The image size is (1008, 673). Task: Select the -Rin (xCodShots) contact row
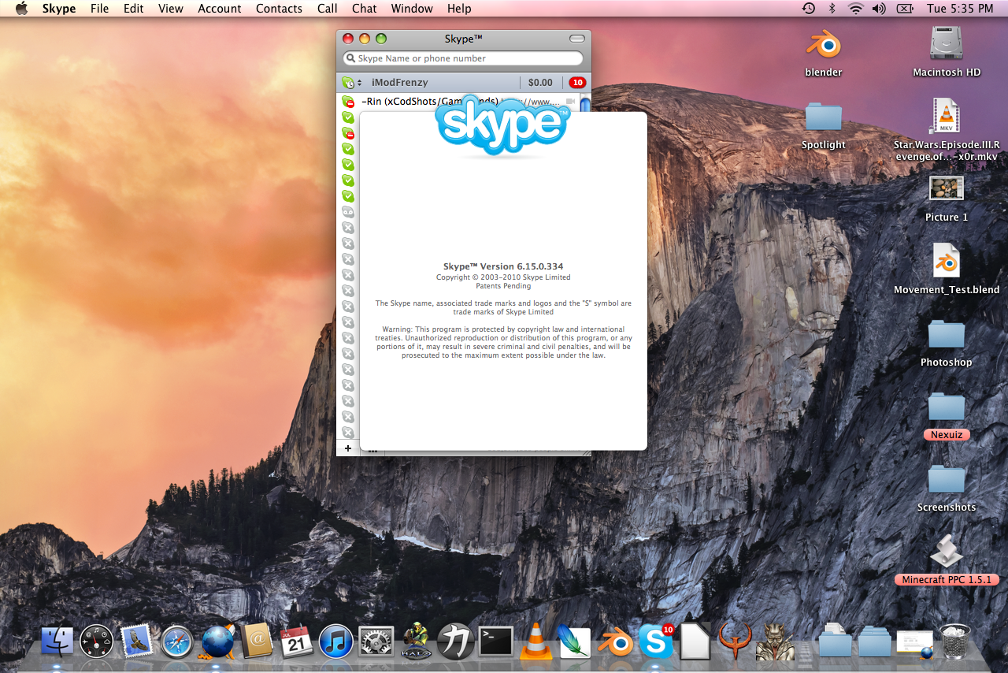(x=458, y=102)
